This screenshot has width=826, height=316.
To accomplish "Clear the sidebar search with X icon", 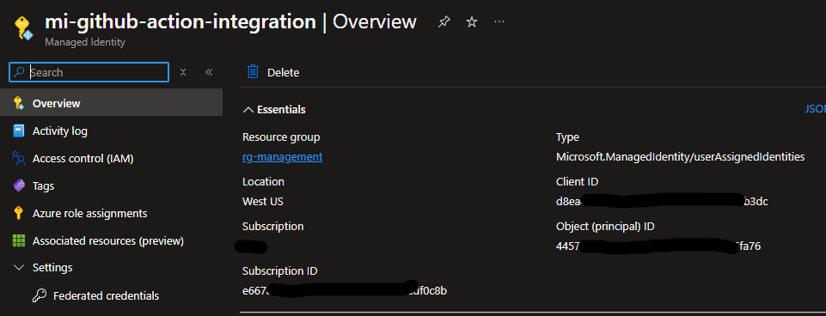I will (x=183, y=72).
